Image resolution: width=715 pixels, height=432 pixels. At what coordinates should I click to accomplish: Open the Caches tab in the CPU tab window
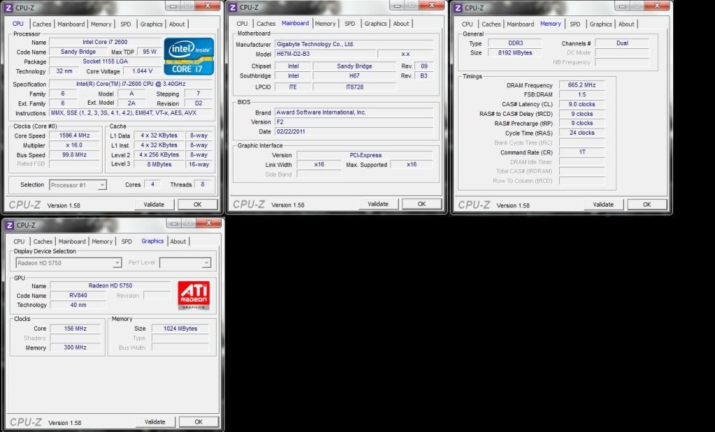(42, 24)
